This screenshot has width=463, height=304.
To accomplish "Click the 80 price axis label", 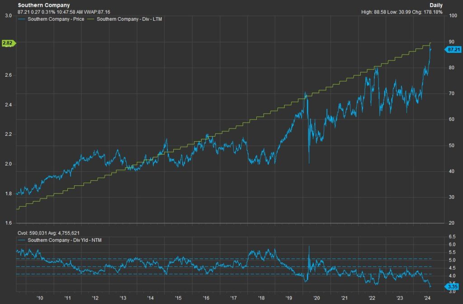I will click(452, 68).
